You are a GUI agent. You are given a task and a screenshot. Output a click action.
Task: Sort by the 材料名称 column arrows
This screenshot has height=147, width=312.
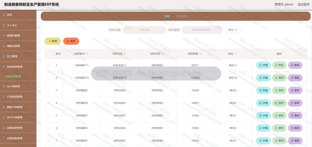coord(125,54)
